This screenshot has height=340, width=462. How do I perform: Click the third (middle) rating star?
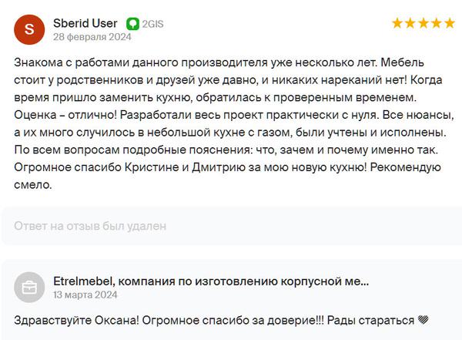point(423,23)
